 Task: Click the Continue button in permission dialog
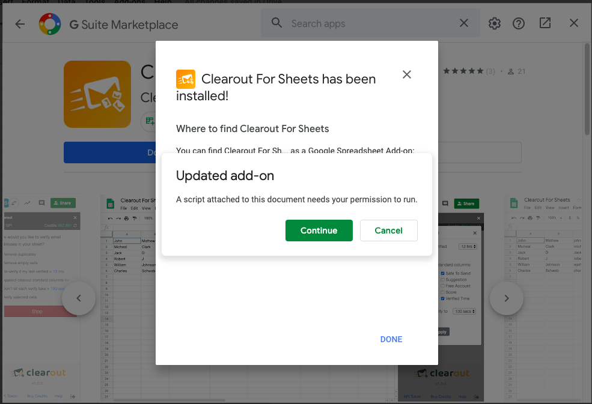point(319,231)
